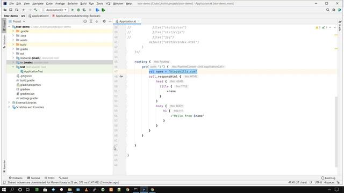The height and width of the screenshot is (193, 344).
Task: Open the Terminal tool window
Action: click(33, 178)
